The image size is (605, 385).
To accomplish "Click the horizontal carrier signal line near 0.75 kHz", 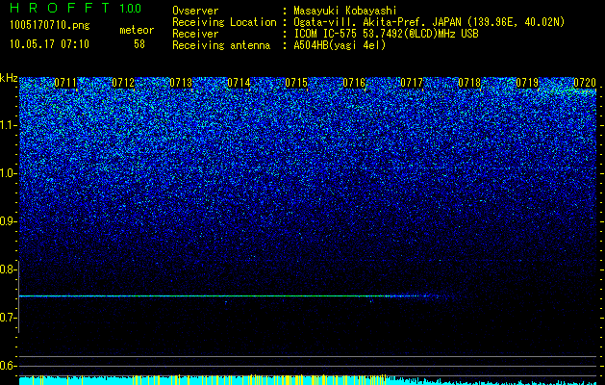I will pyautogui.click(x=230, y=296).
